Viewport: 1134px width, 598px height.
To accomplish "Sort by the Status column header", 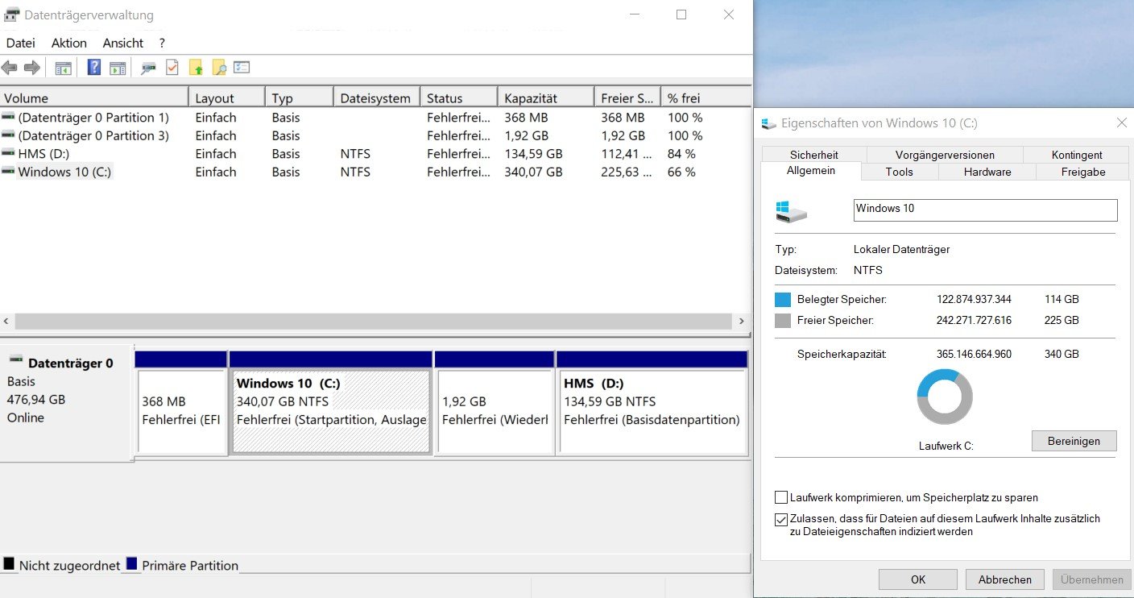I will pos(459,98).
